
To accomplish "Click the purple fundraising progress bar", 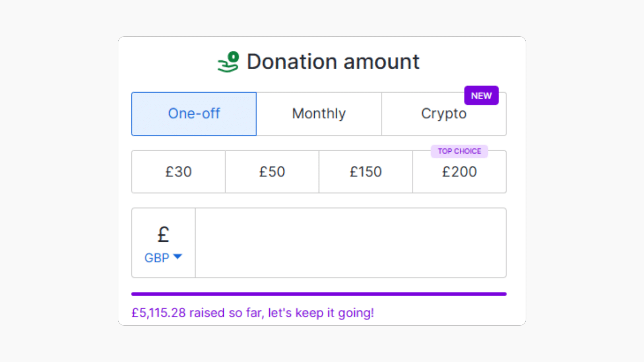I will click(x=319, y=294).
